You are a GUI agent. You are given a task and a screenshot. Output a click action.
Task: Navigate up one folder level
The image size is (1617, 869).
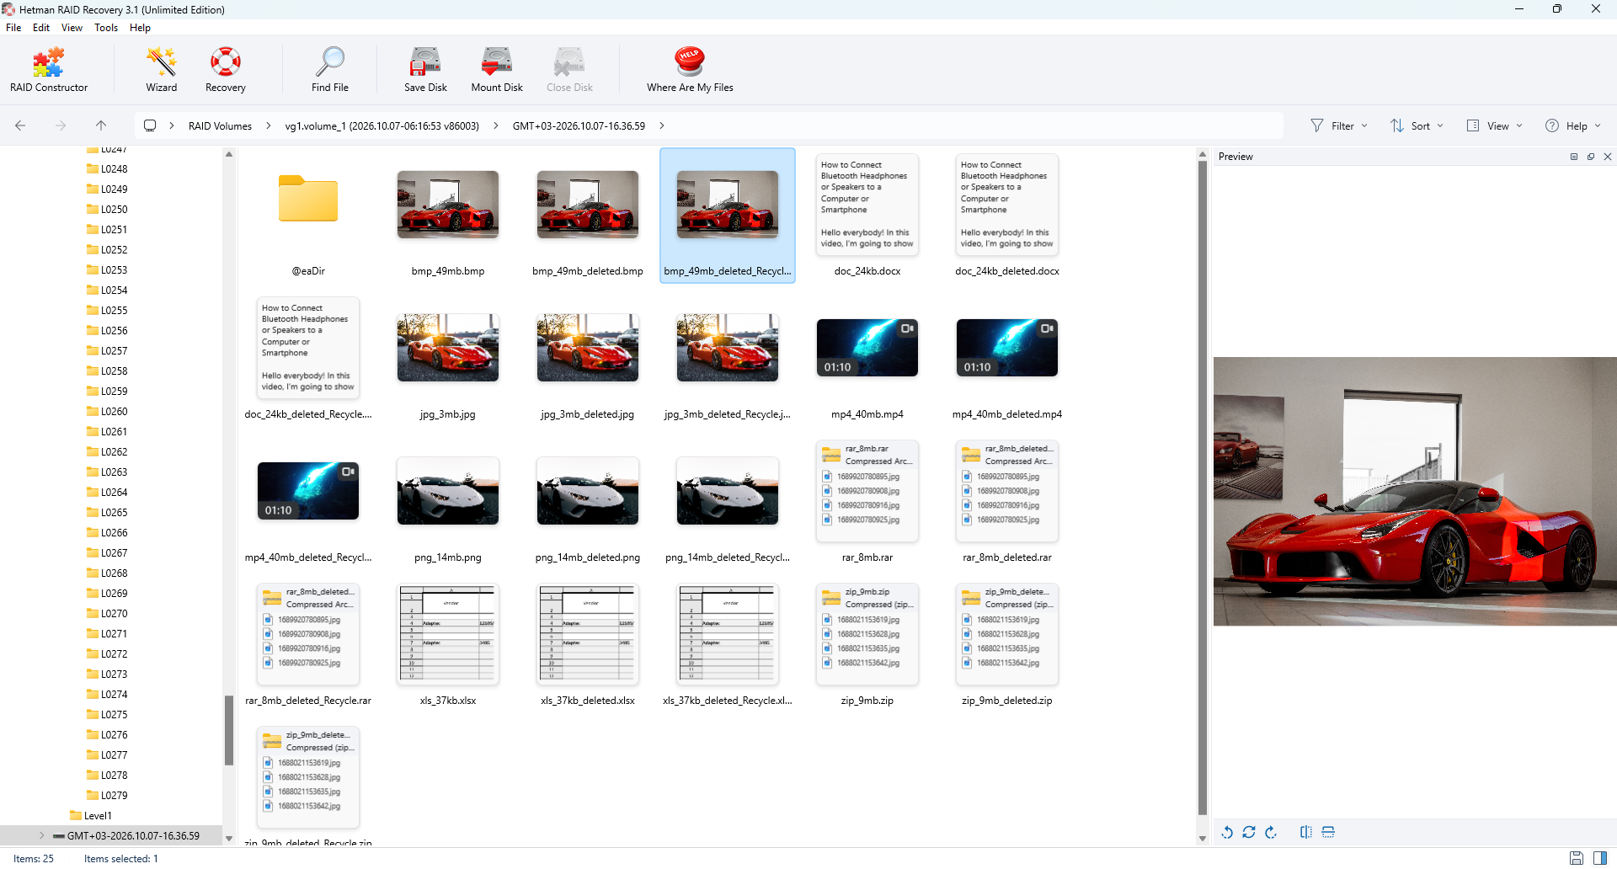[101, 125]
